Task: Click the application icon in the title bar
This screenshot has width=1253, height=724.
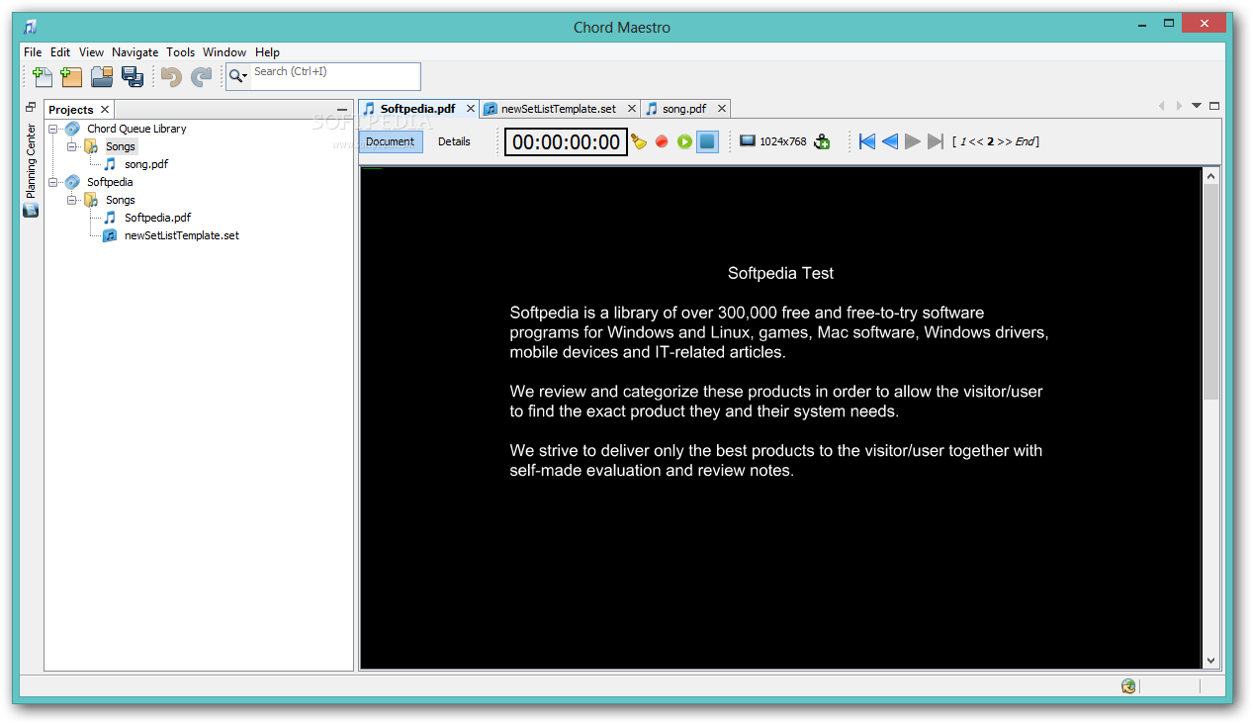Action: pos(31,27)
